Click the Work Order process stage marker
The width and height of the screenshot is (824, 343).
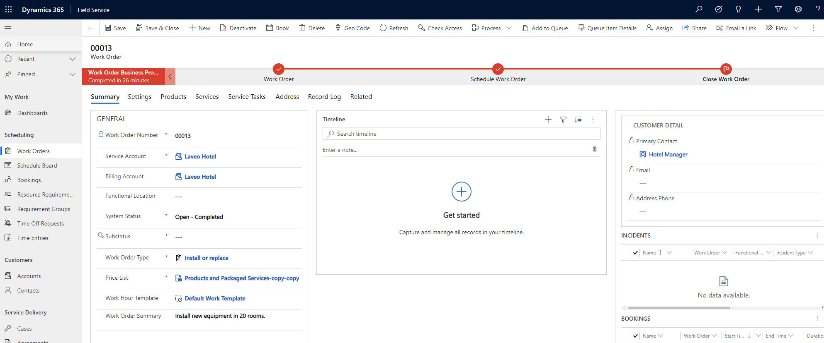279,69
